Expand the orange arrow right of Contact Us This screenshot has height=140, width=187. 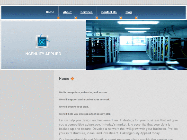pyautogui.click(x=121, y=18)
